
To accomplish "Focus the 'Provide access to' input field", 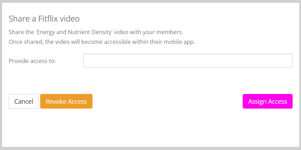I will coord(188,61).
